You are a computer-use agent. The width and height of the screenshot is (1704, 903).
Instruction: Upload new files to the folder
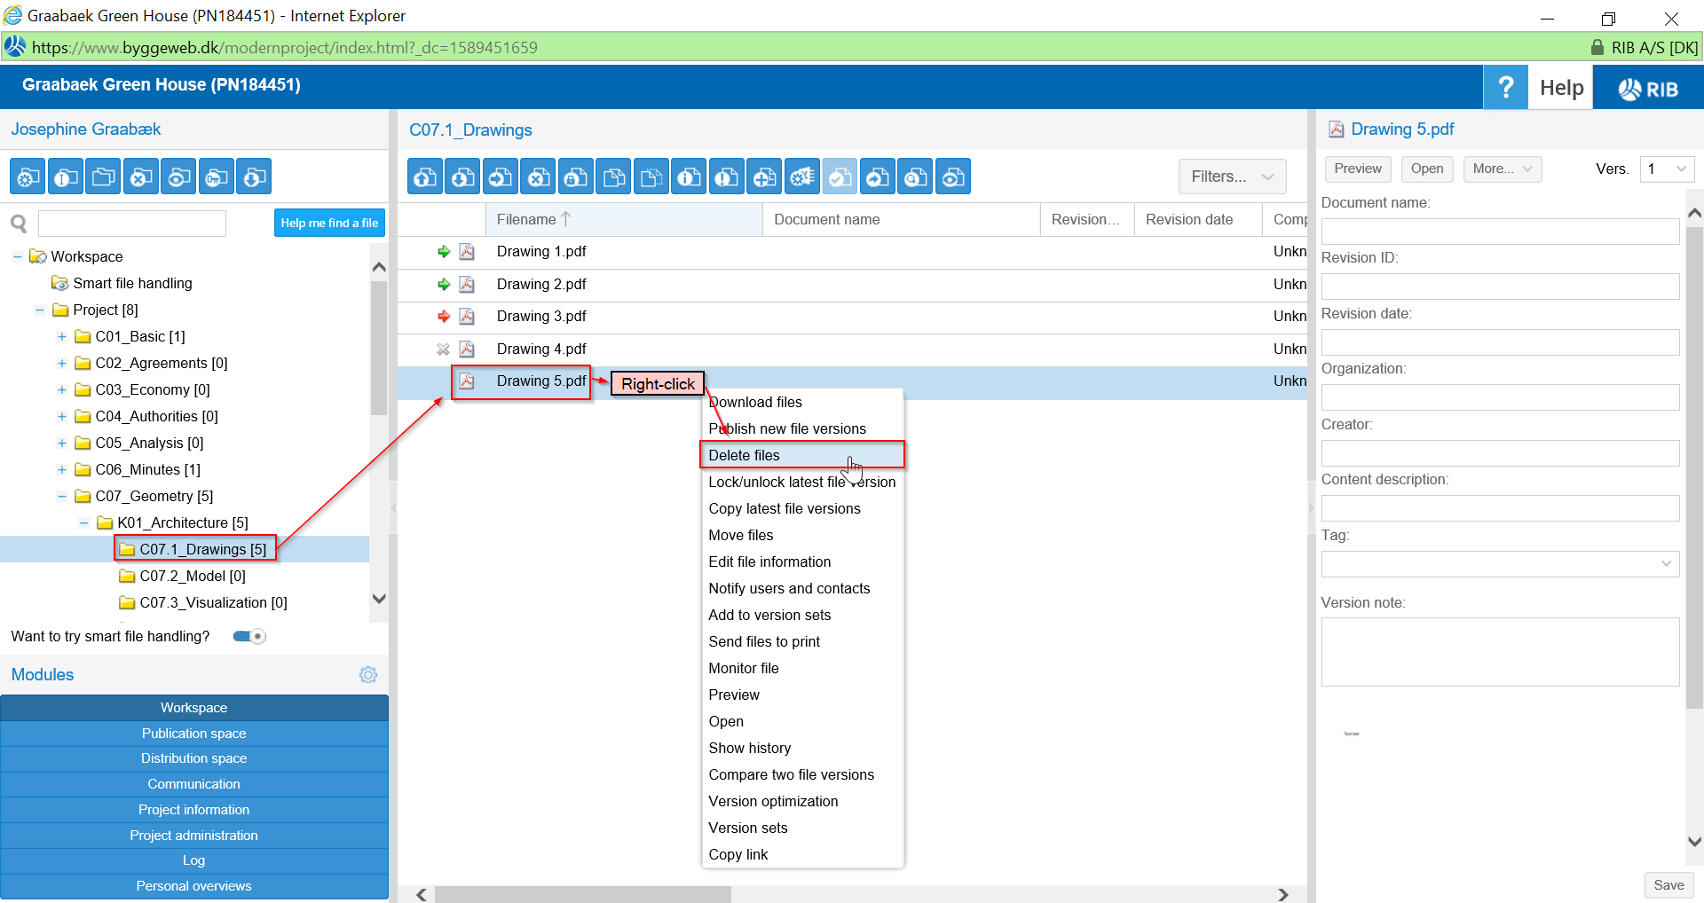coord(424,177)
